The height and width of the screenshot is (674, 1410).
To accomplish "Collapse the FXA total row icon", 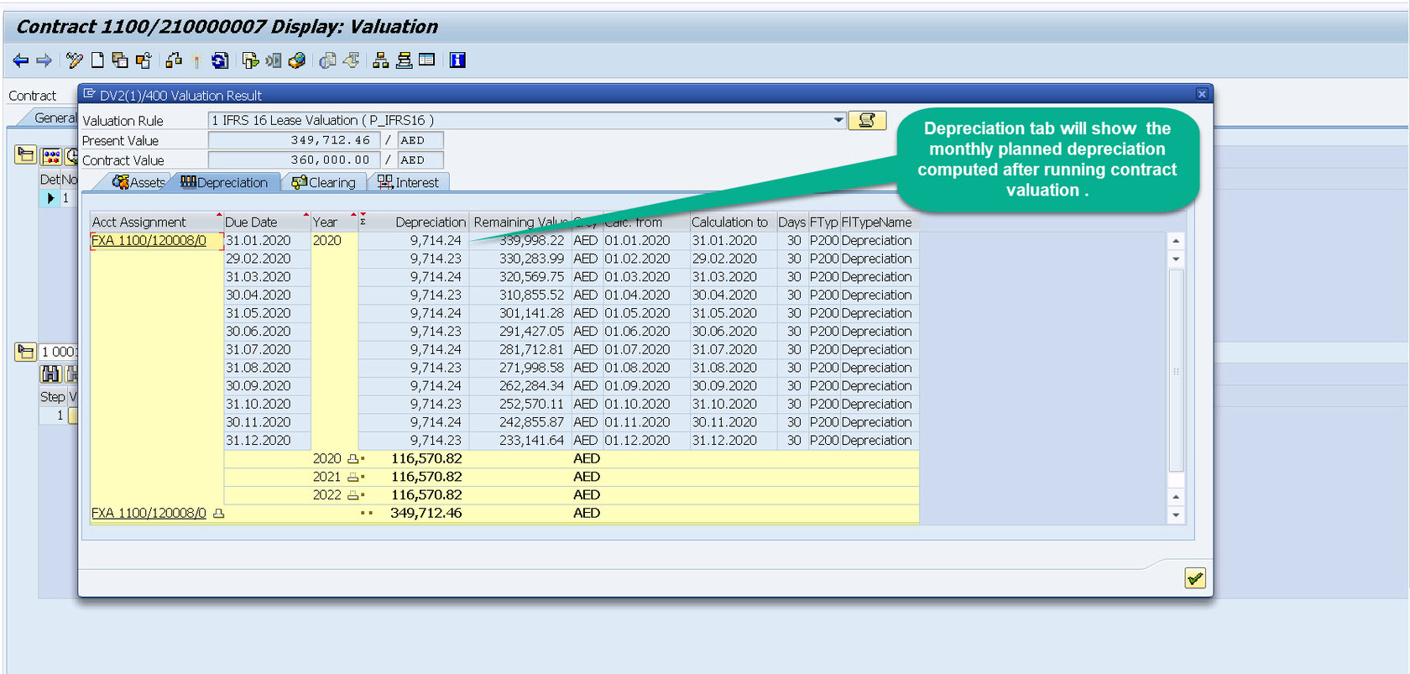I will point(218,514).
